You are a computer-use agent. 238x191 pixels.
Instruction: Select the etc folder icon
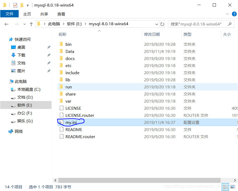coord(61,66)
